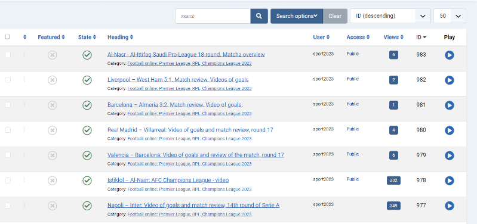This screenshot has width=477, height=224.
Task: Open Real Madrid – Villarreal heading link
Action: (190, 130)
